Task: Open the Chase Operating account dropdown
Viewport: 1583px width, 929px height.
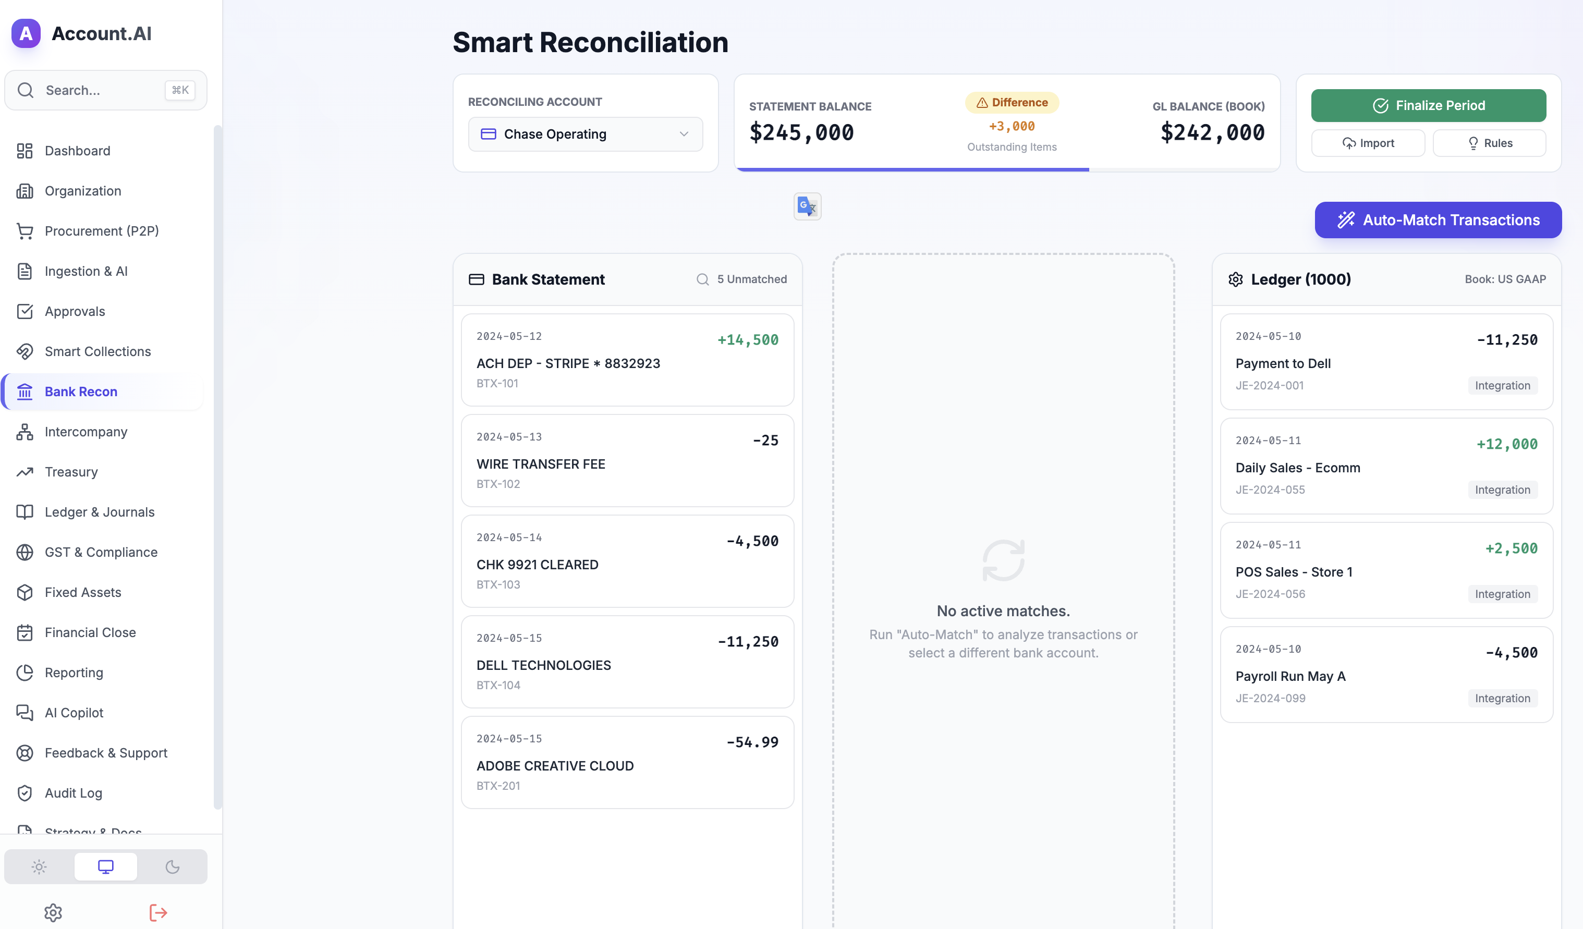Action: (584, 134)
